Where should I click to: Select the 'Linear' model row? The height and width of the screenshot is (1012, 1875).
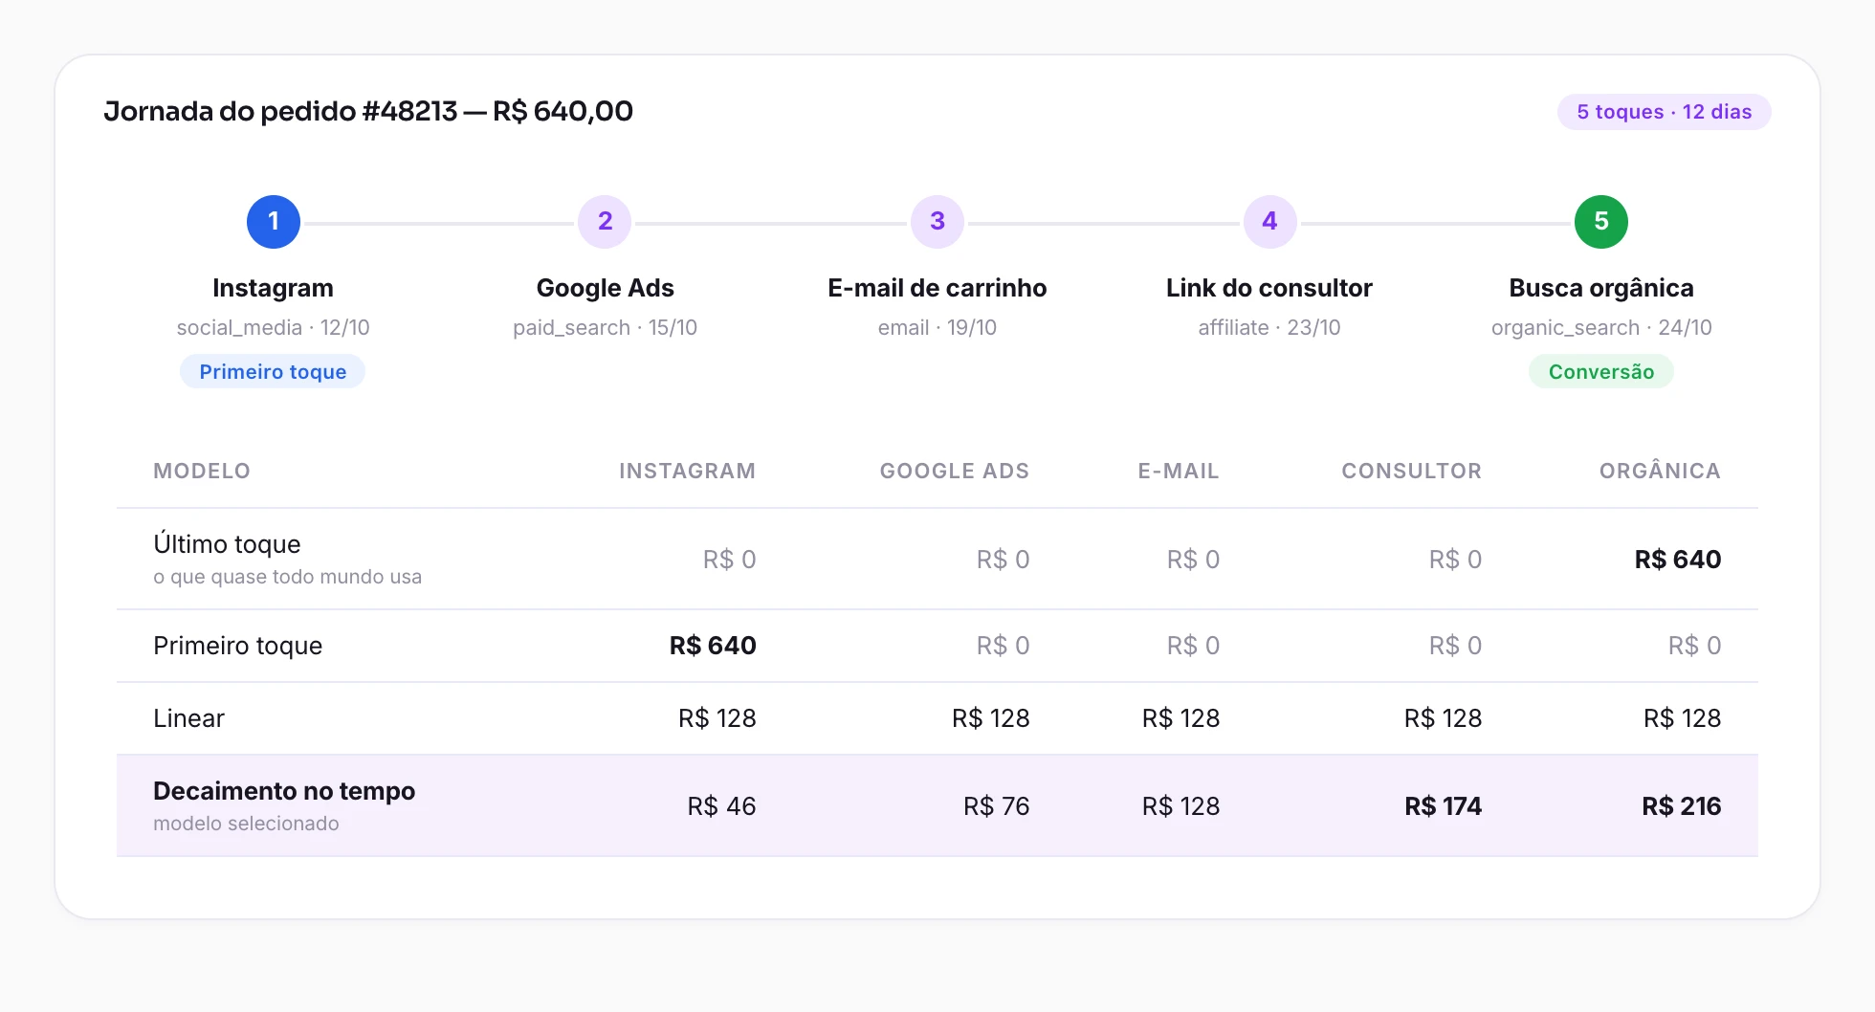click(937, 718)
